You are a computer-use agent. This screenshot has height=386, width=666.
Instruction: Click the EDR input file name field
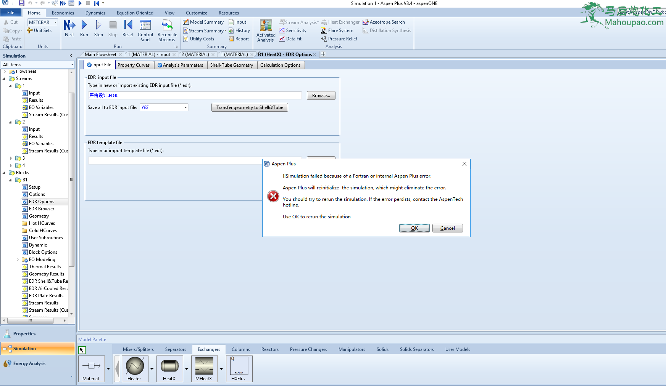[195, 96]
